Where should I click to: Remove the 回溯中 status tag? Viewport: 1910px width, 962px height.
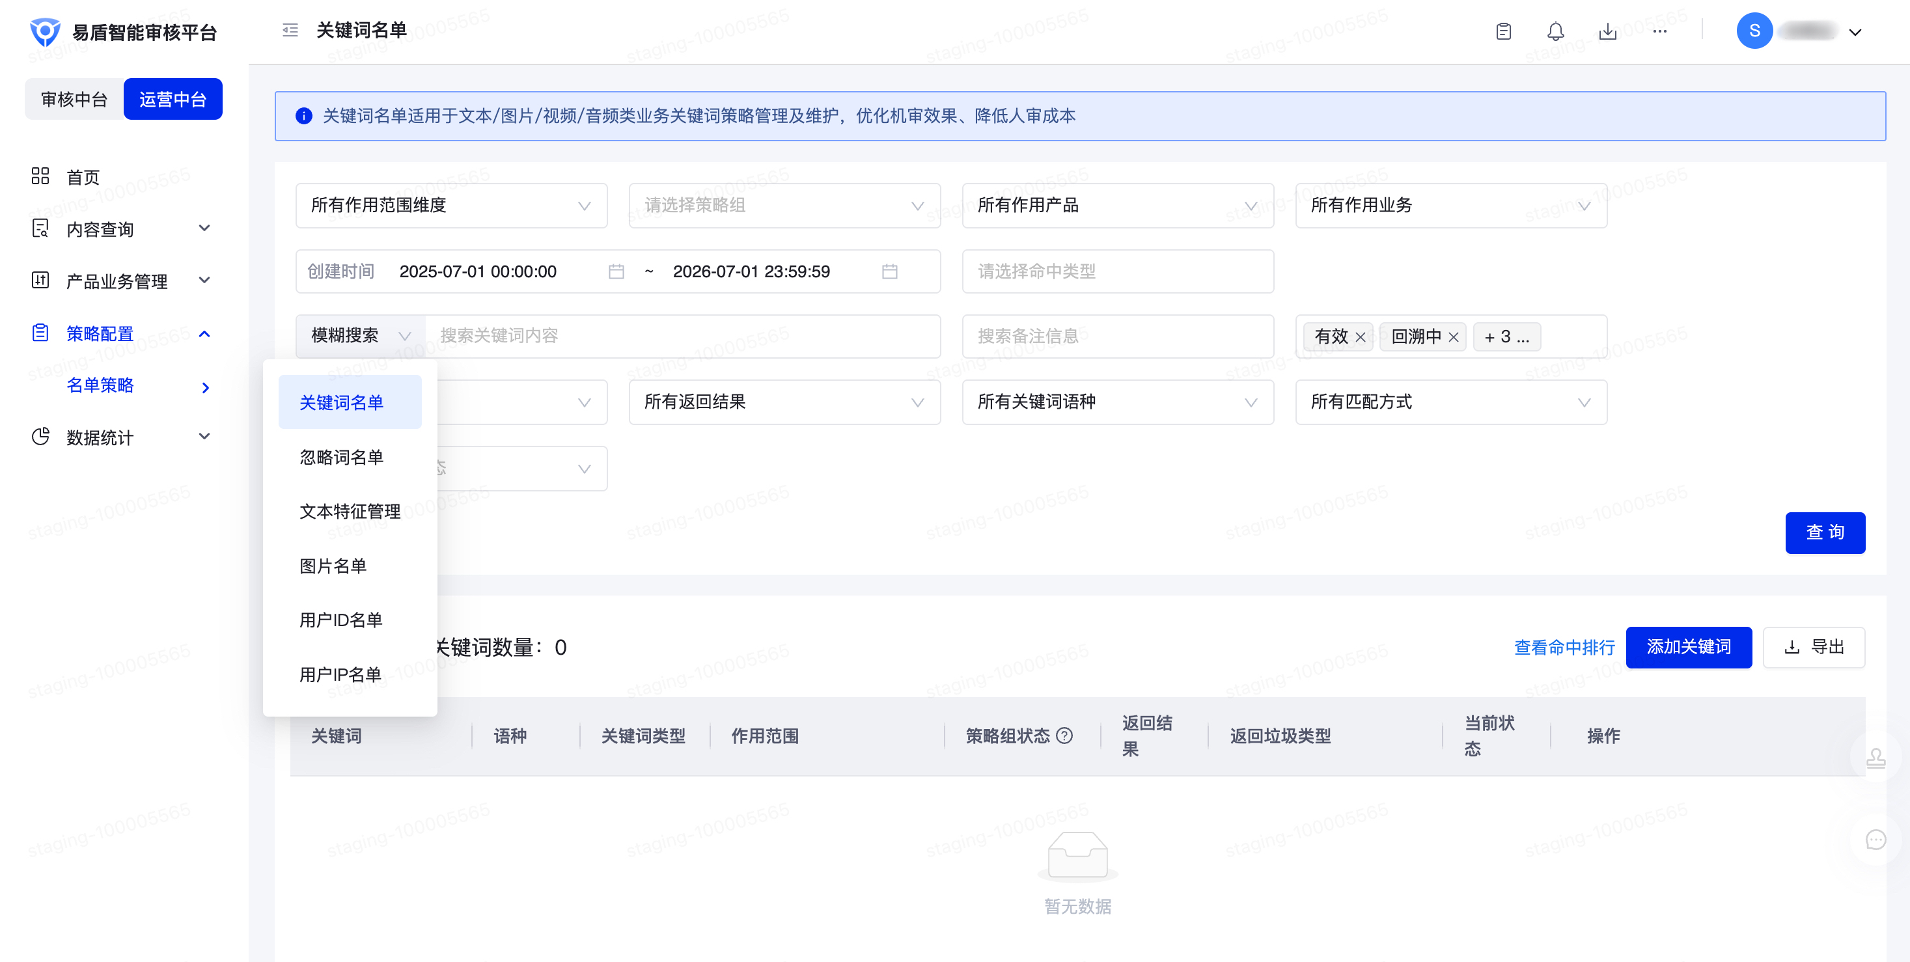click(x=1453, y=337)
